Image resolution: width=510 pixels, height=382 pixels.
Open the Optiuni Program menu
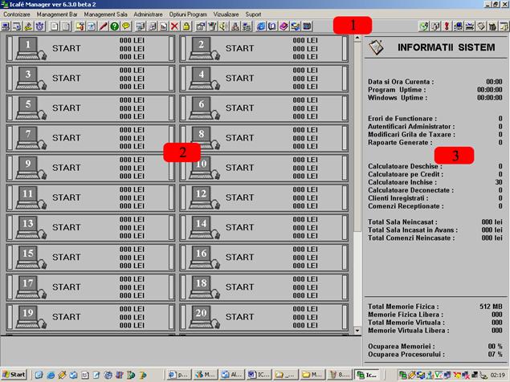click(x=188, y=14)
